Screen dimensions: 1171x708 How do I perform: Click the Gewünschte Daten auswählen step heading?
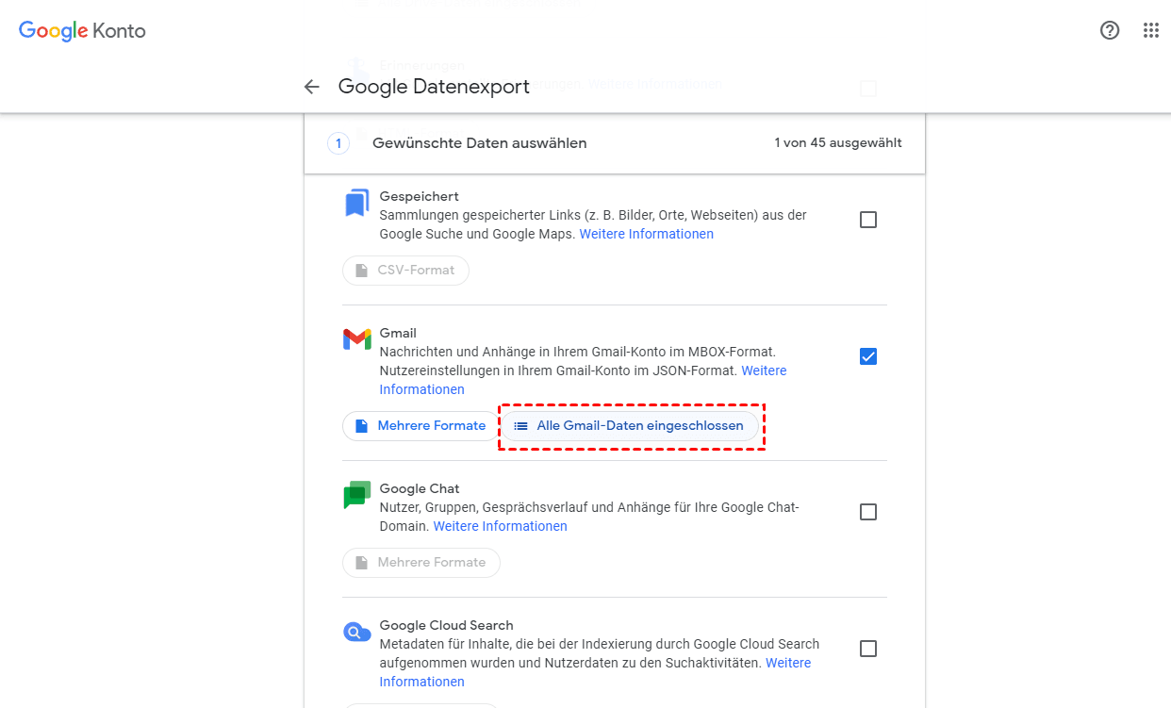pyautogui.click(x=480, y=143)
